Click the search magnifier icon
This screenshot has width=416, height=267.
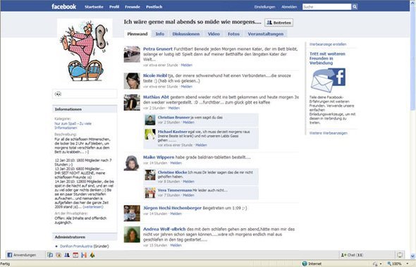[355, 7]
